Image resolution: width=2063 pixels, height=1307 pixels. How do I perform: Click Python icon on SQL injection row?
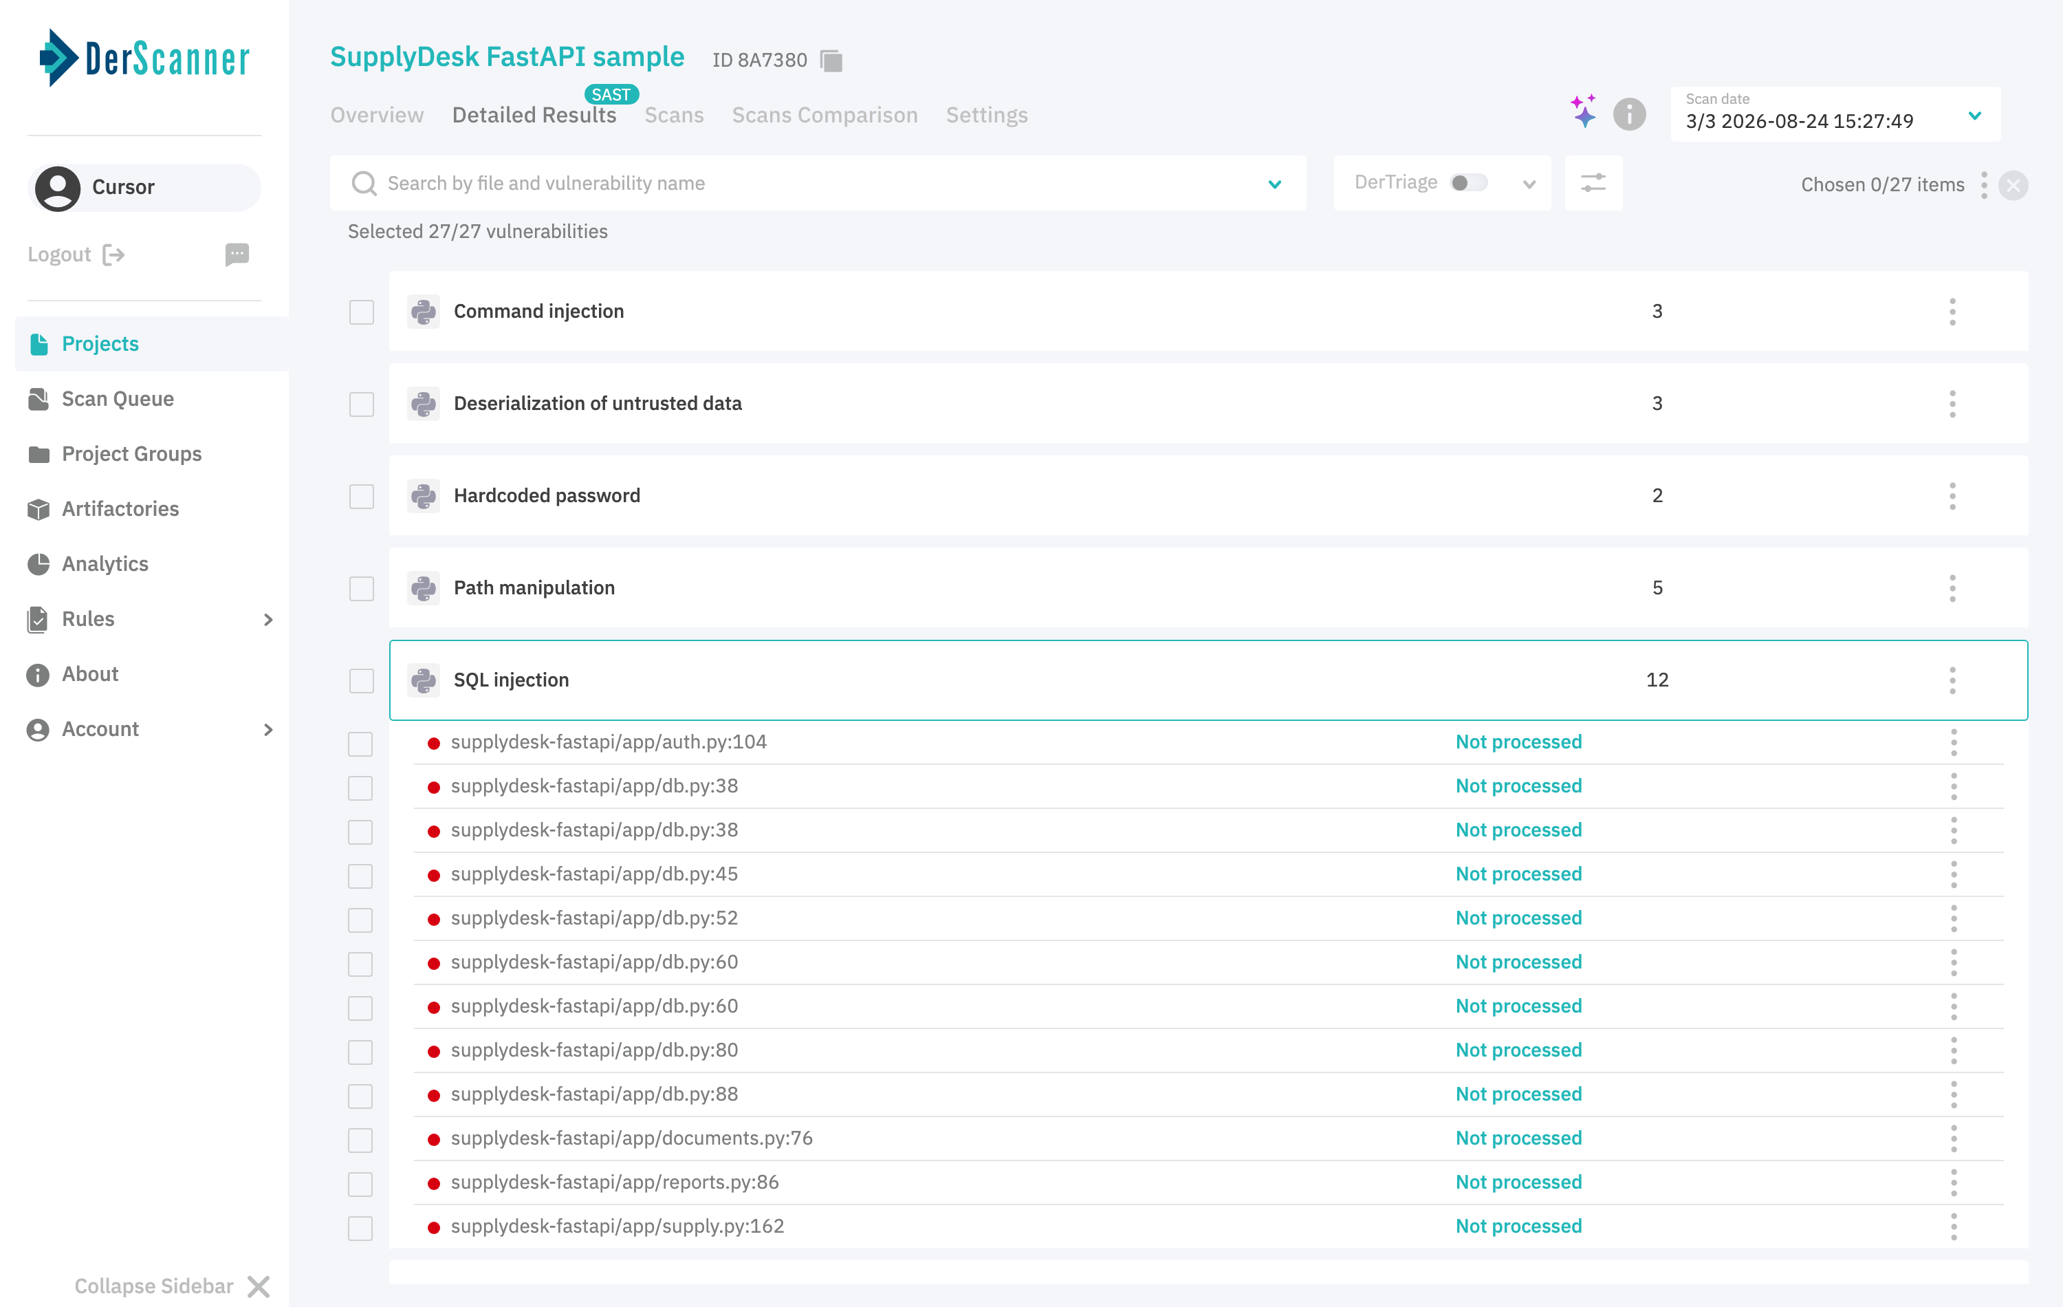[423, 680]
